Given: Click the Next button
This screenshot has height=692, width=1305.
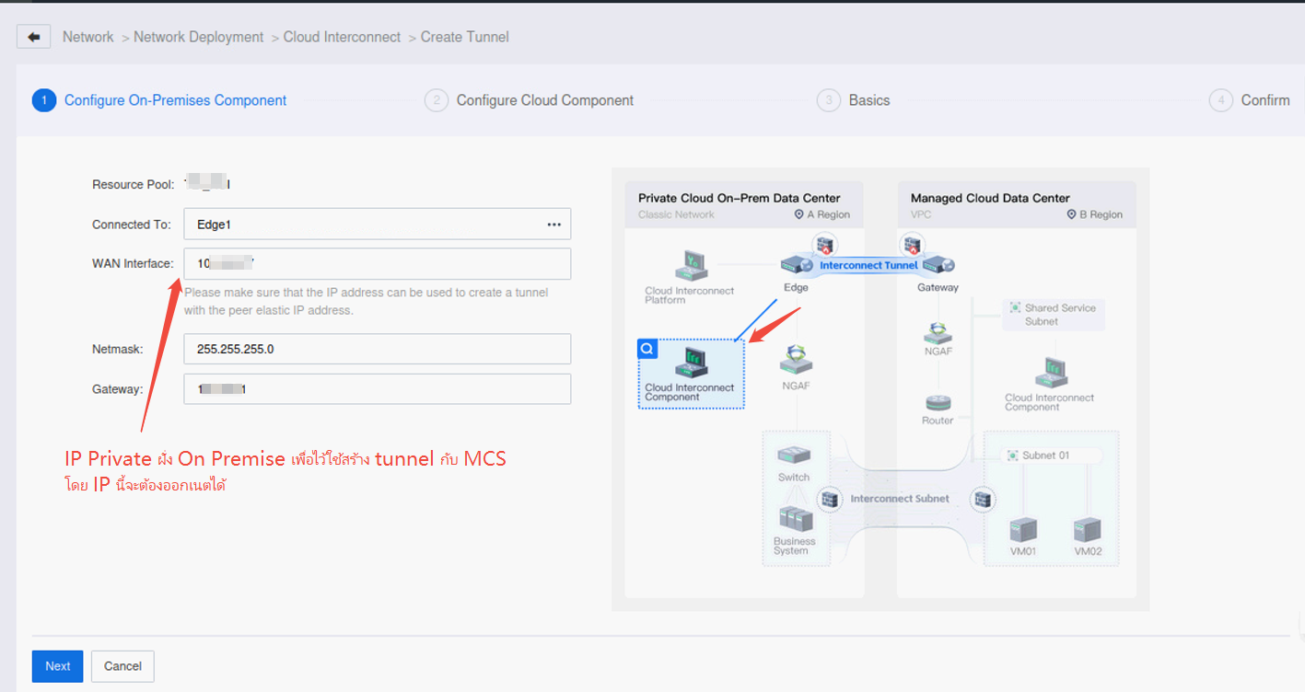Looking at the screenshot, I should pos(57,665).
